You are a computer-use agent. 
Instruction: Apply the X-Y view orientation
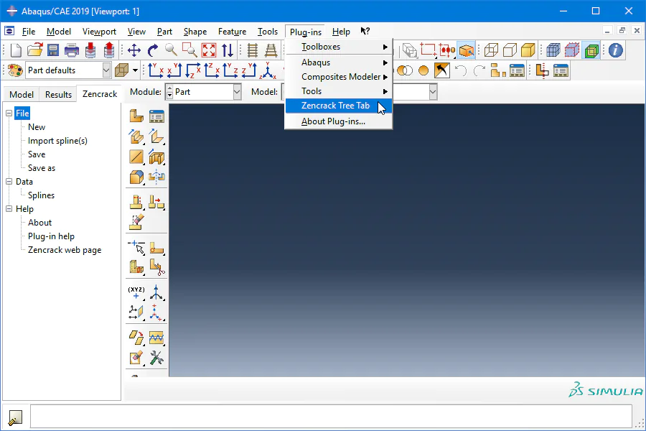tap(155, 70)
